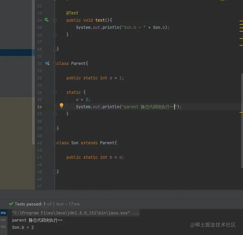Click console output 'parent 静态代码块执行~~'
243x235 pixels.
[x=37, y=220]
